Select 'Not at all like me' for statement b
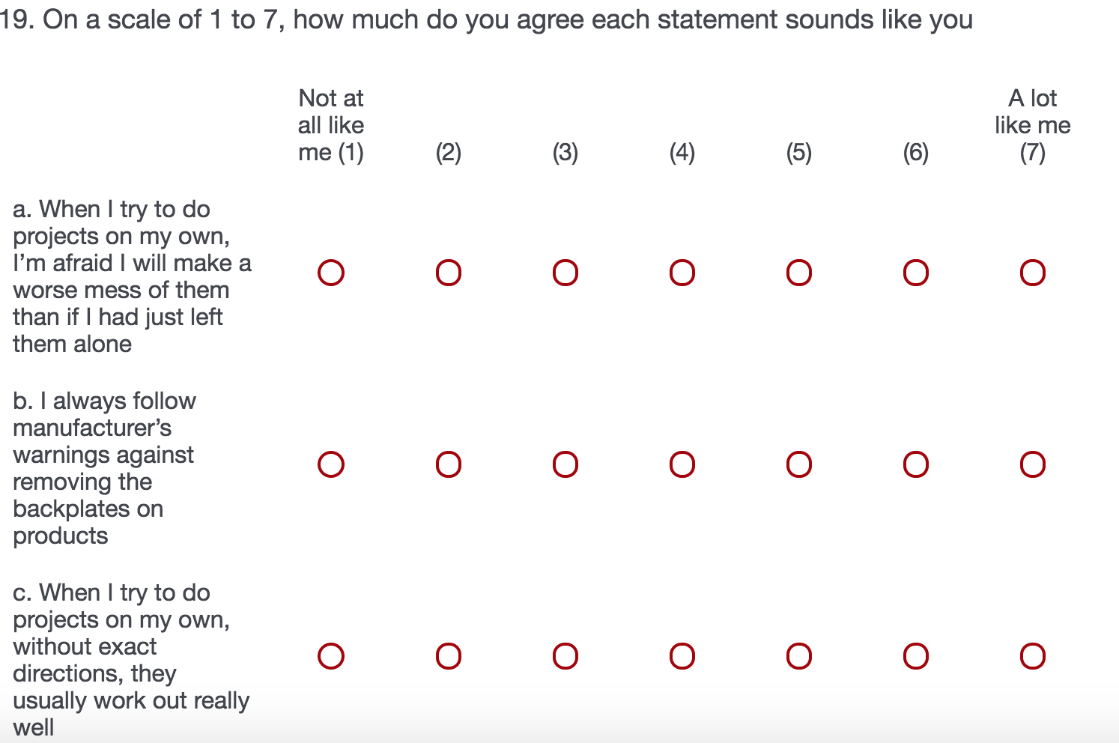The image size is (1119, 743). point(331,464)
